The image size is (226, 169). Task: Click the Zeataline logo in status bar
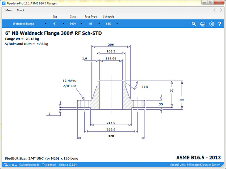click(10, 165)
